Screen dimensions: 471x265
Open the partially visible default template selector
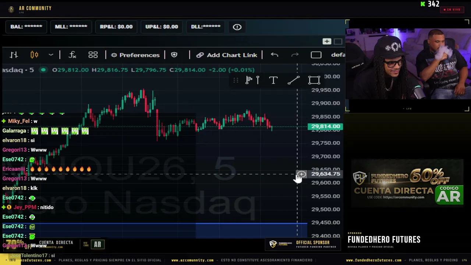(x=338, y=55)
